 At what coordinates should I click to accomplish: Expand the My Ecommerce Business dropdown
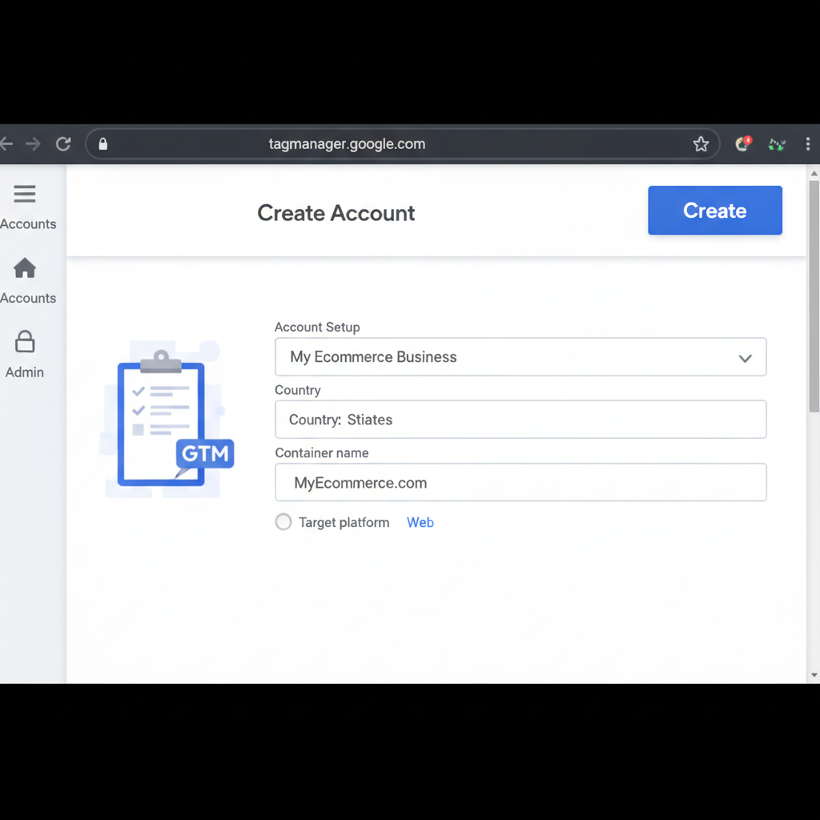(521, 356)
